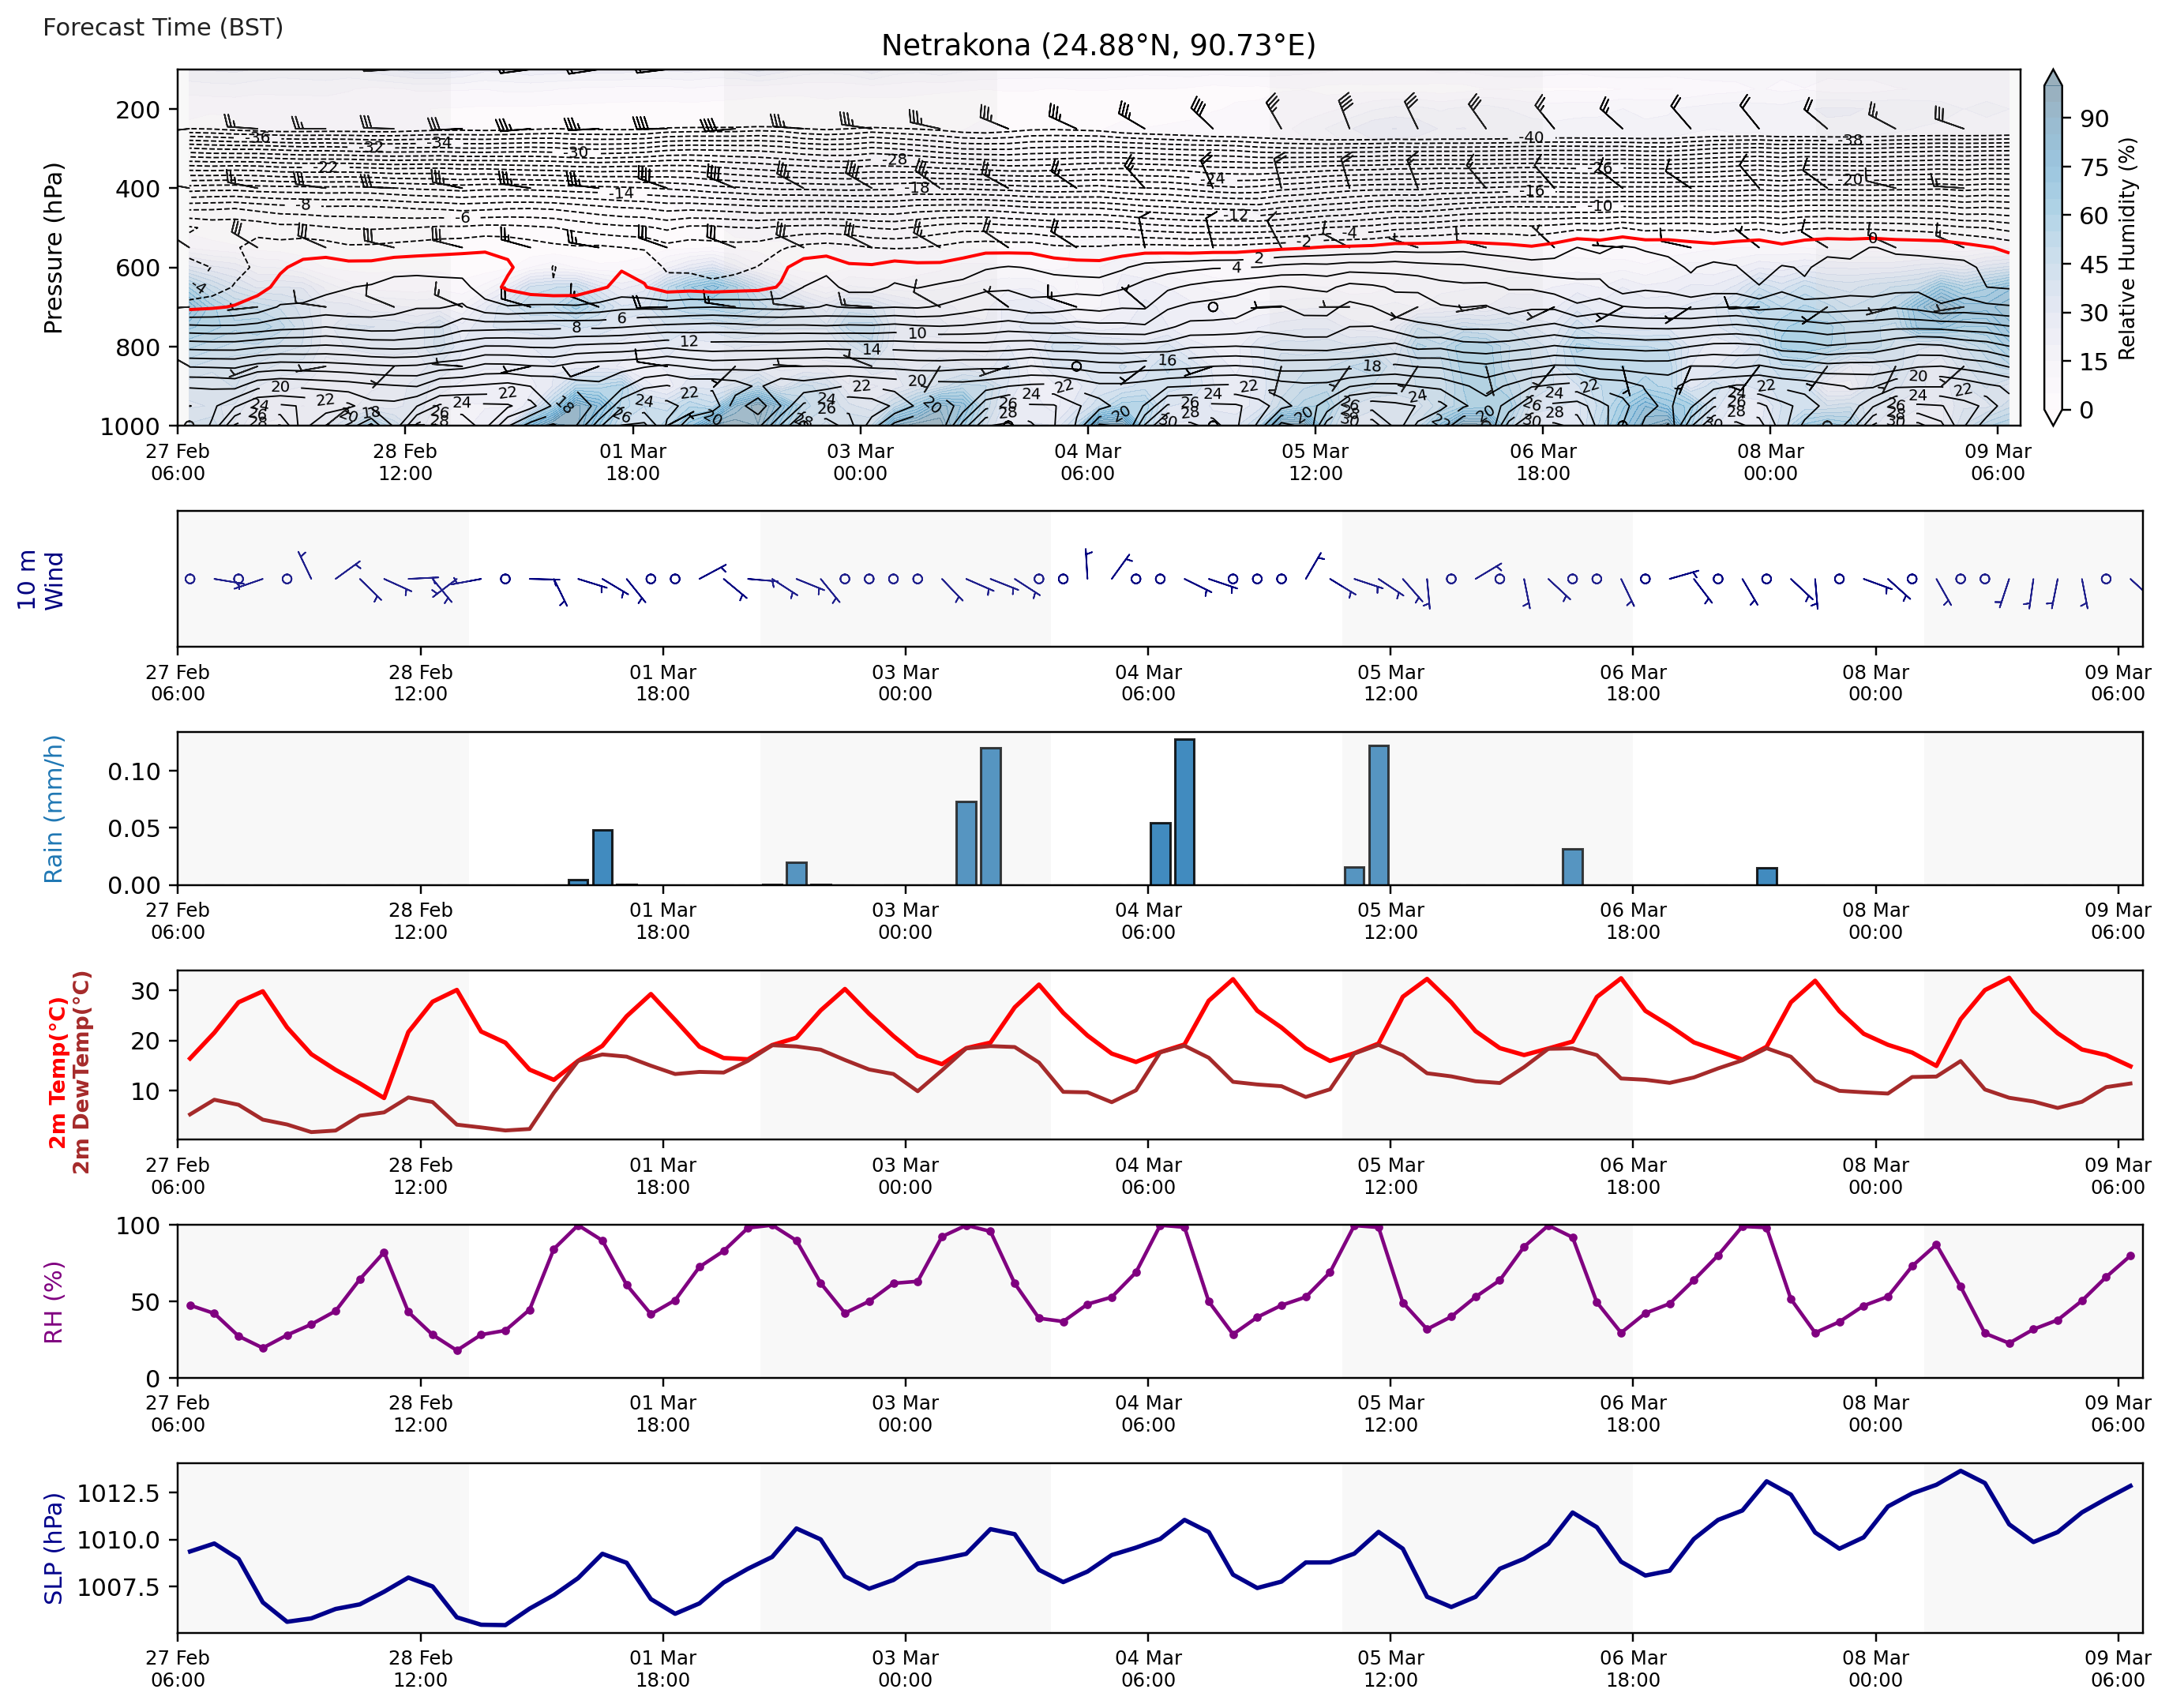This screenshot has height=1708, width=2169.
Task: Click the tallest rain bar near 04 Mar
Action: click(1184, 812)
